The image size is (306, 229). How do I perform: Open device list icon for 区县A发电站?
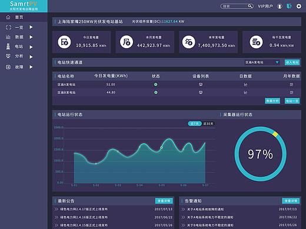(x=201, y=85)
